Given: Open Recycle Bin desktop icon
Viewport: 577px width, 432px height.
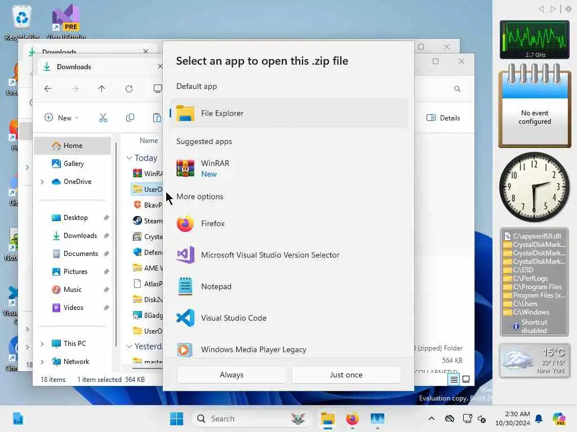Looking at the screenshot, I should pos(22,21).
